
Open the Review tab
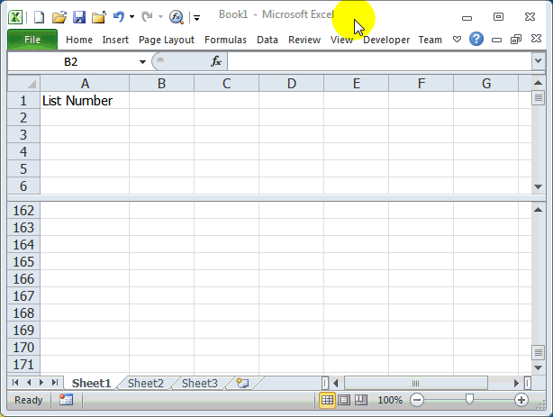(x=304, y=40)
